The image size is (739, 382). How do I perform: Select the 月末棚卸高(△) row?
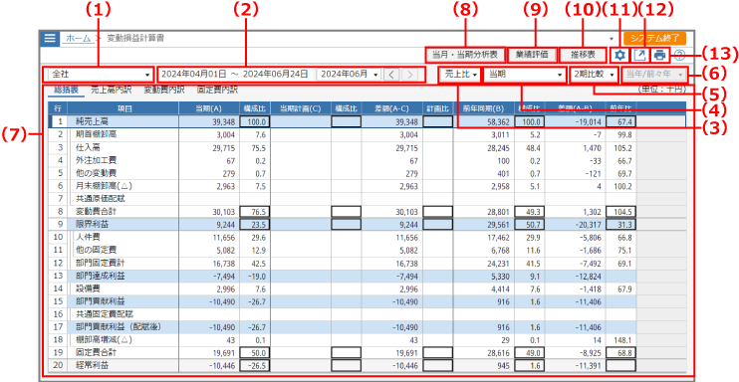coord(367,186)
